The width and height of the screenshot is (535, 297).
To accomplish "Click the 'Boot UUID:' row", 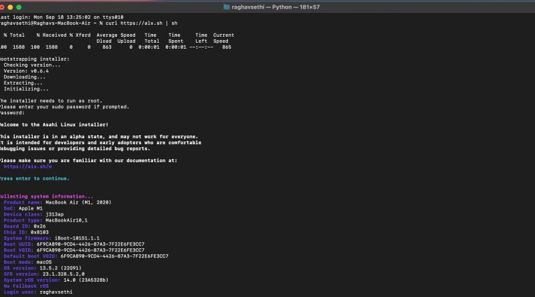I will 74,244.
